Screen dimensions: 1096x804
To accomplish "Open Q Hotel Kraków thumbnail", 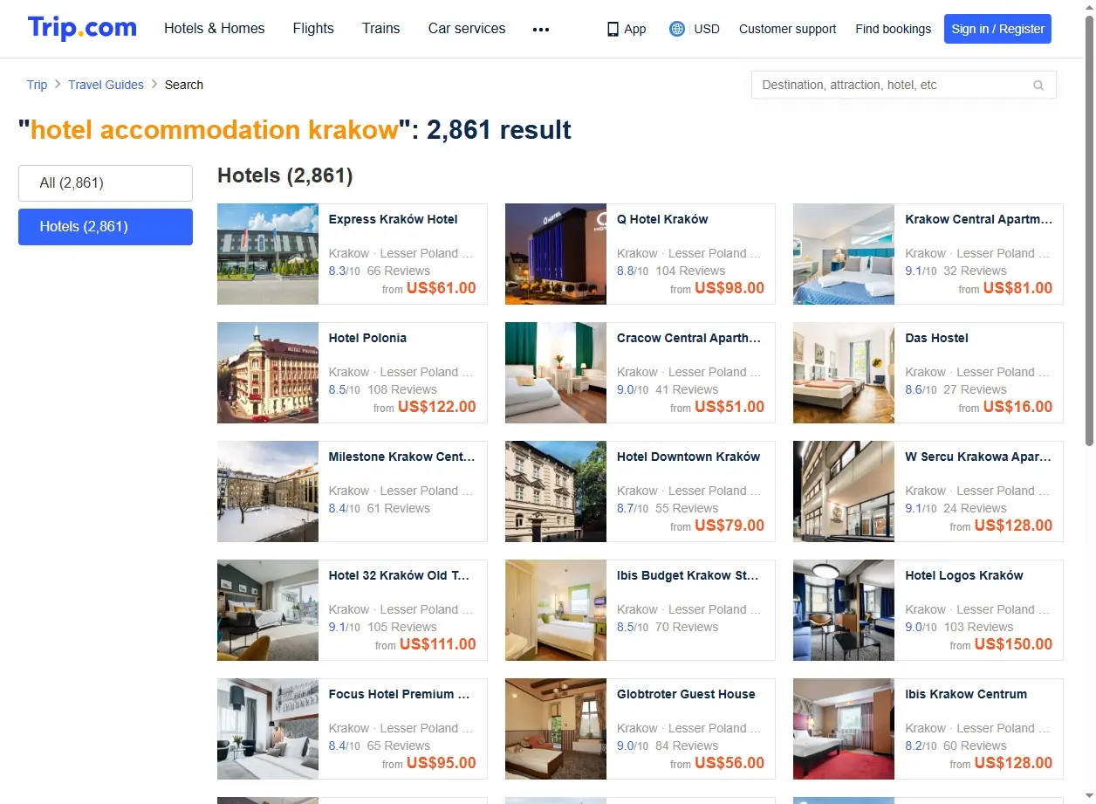I will pos(556,254).
